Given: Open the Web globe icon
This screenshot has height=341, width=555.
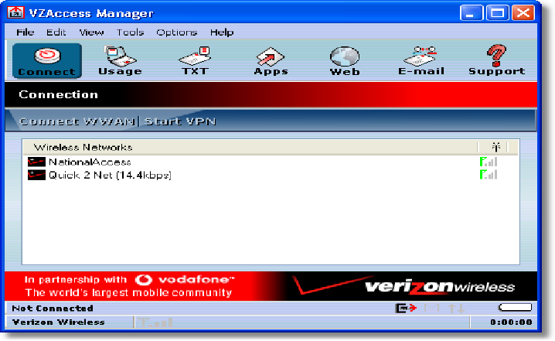Looking at the screenshot, I should [x=345, y=61].
